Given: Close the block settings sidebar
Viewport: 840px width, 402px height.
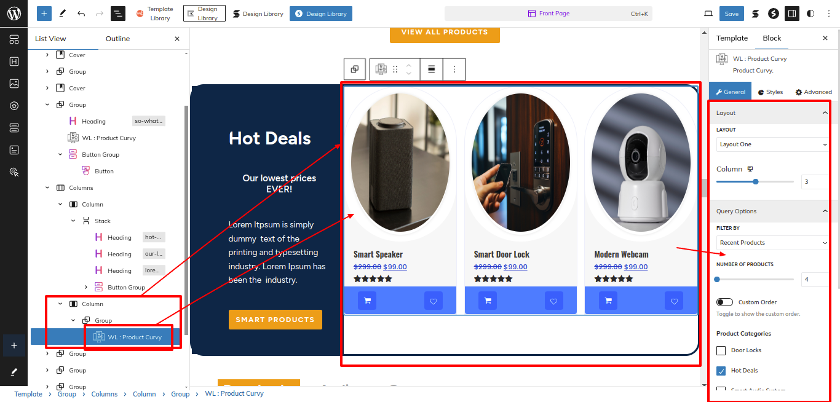Looking at the screenshot, I should tap(825, 38).
